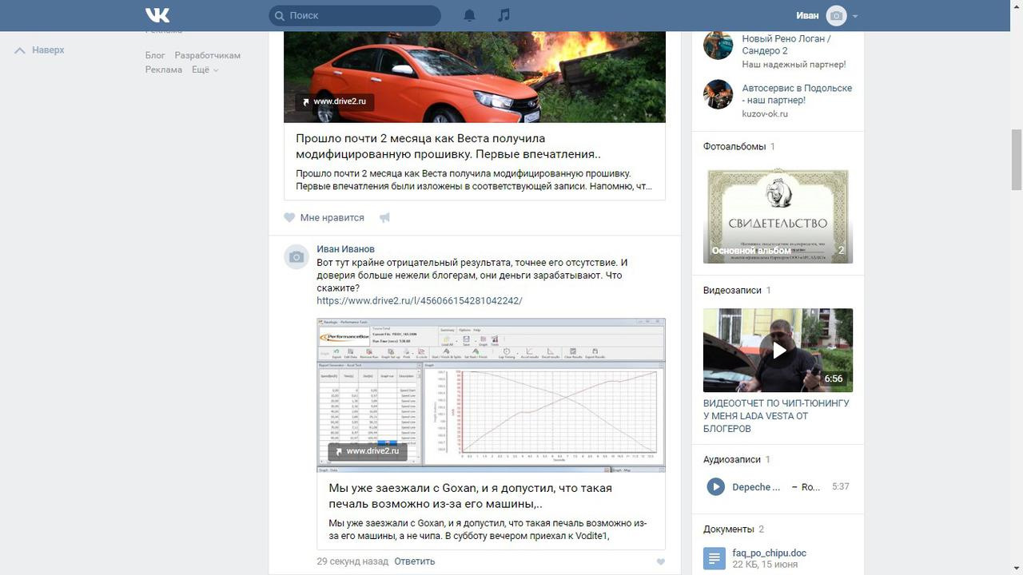Open the burning orange car image
1023x575 pixels.
tap(475, 77)
